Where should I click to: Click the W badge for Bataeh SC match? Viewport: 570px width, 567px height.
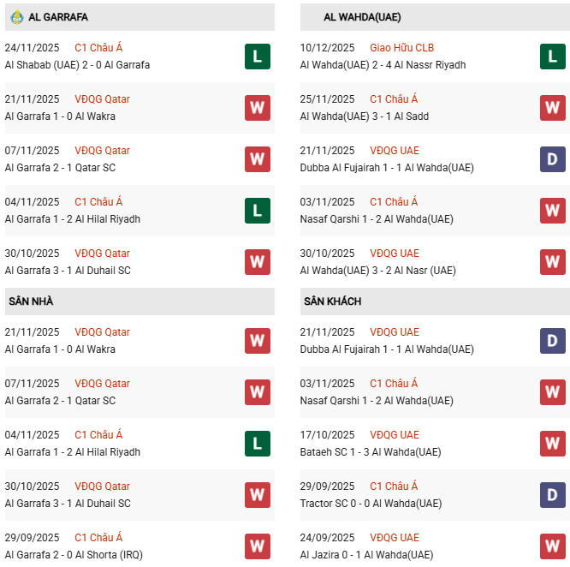click(x=552, y=444)
